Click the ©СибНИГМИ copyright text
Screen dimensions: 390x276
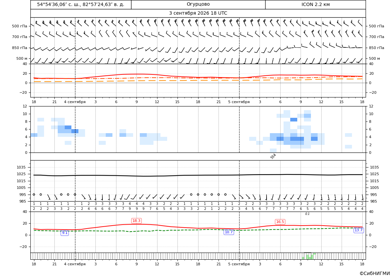pos(375,274)
